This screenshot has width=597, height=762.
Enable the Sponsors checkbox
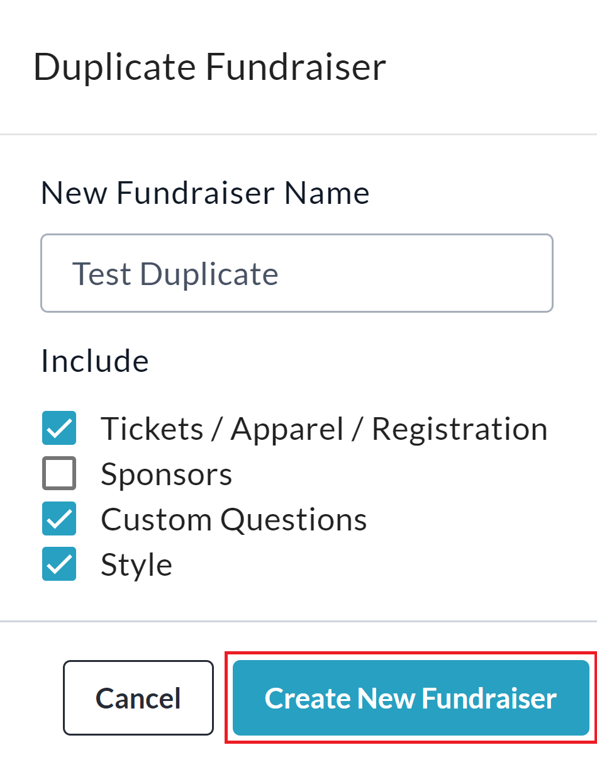(59, 474)
